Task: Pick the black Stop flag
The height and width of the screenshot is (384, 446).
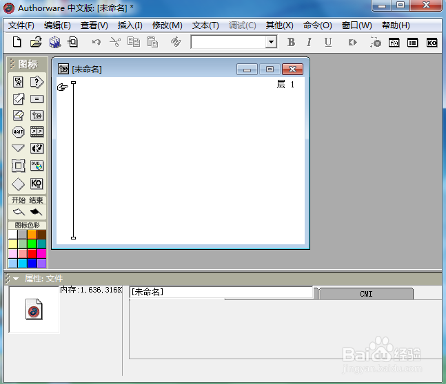Action: [x=36, y=212]
